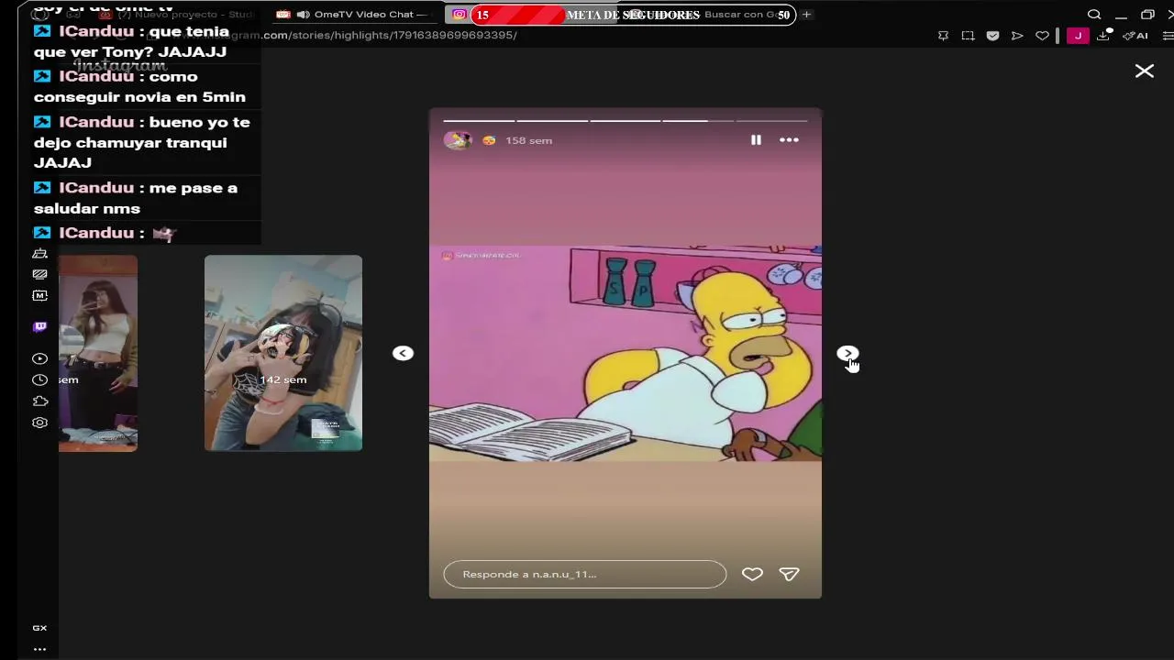Open the sidebar three-dot setup menu
Image resolution: width=1174 pixels, height=660 pixels.
click(39, 649)
